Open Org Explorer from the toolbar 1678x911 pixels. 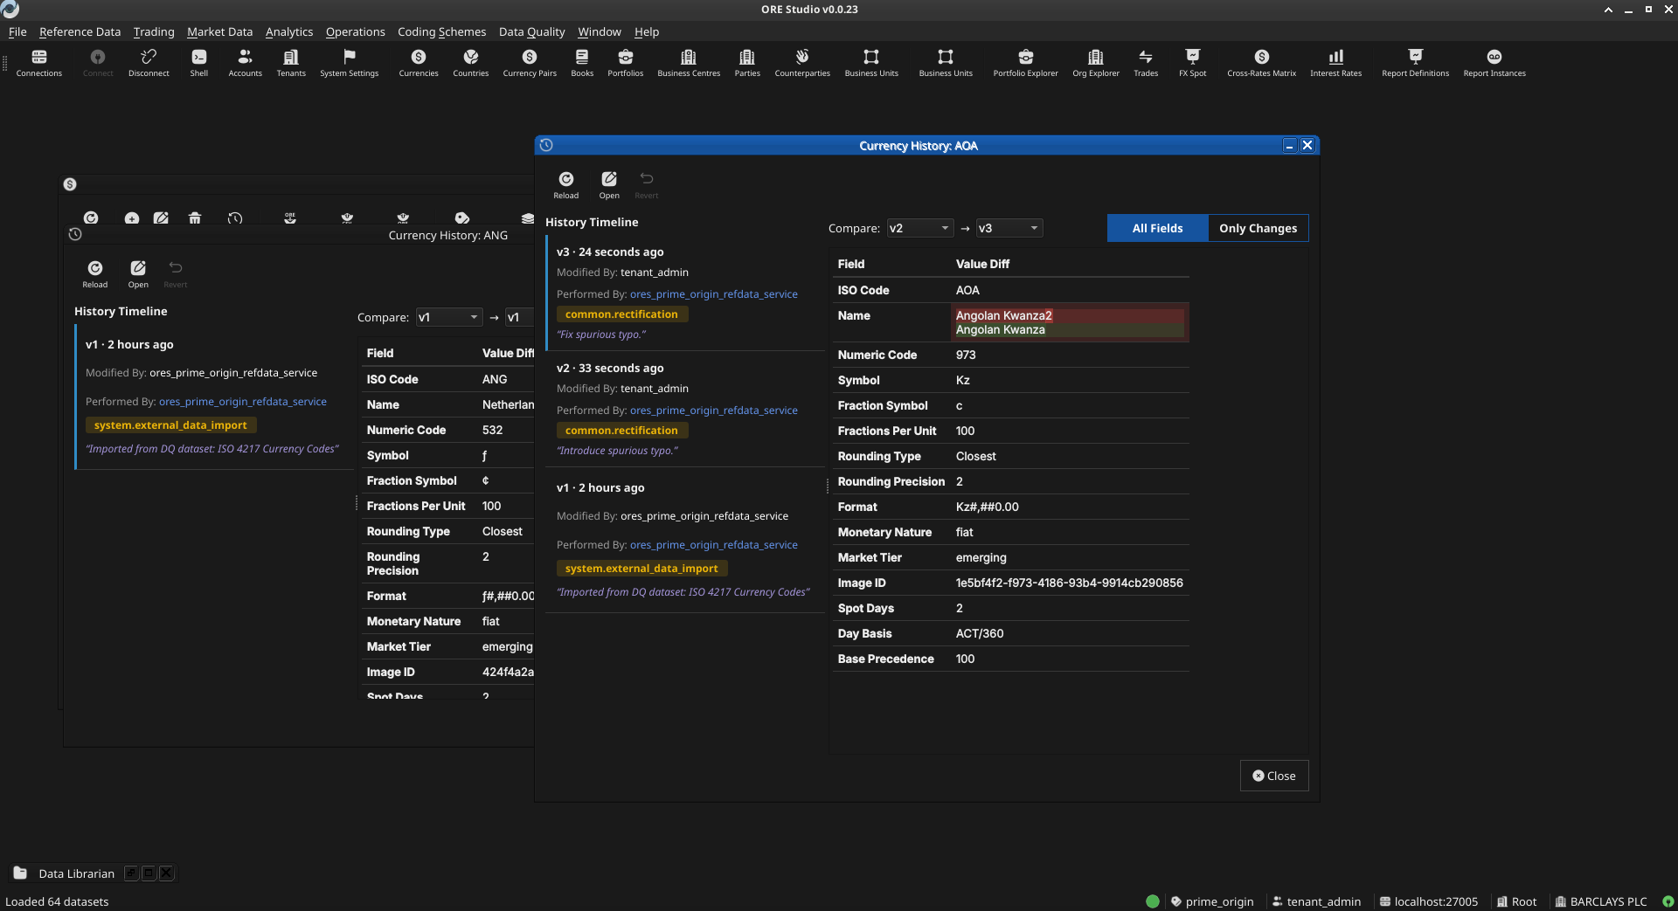coord(1096,63)
